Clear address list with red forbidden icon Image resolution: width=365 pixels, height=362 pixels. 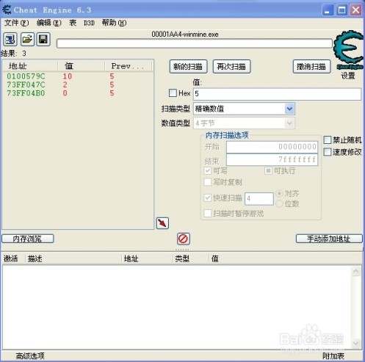(x=184, y=239)
